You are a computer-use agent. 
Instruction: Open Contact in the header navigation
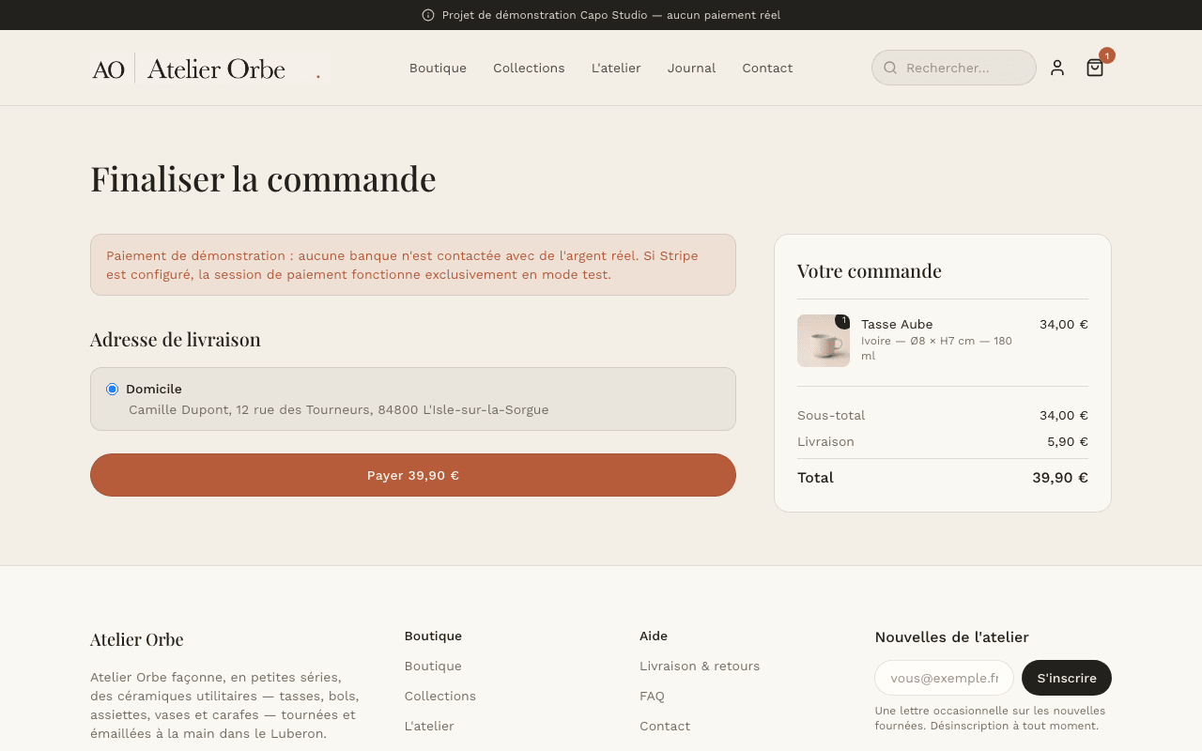point(767,68)
